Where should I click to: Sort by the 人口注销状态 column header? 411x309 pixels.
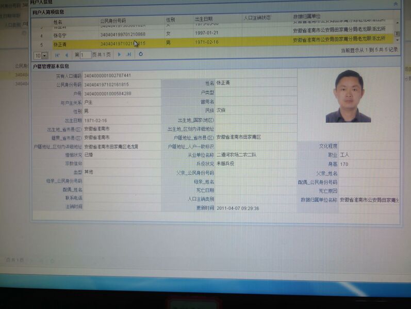[x=257, y=18]
